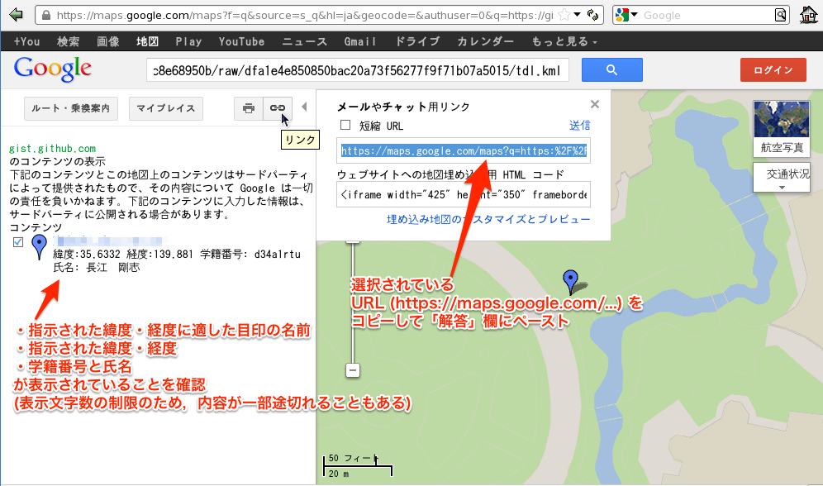Open ニュース in Google bar
Image resolution: width=823 pixels, height=486 pixels.
pyautogui.click(x=304, y=41)
